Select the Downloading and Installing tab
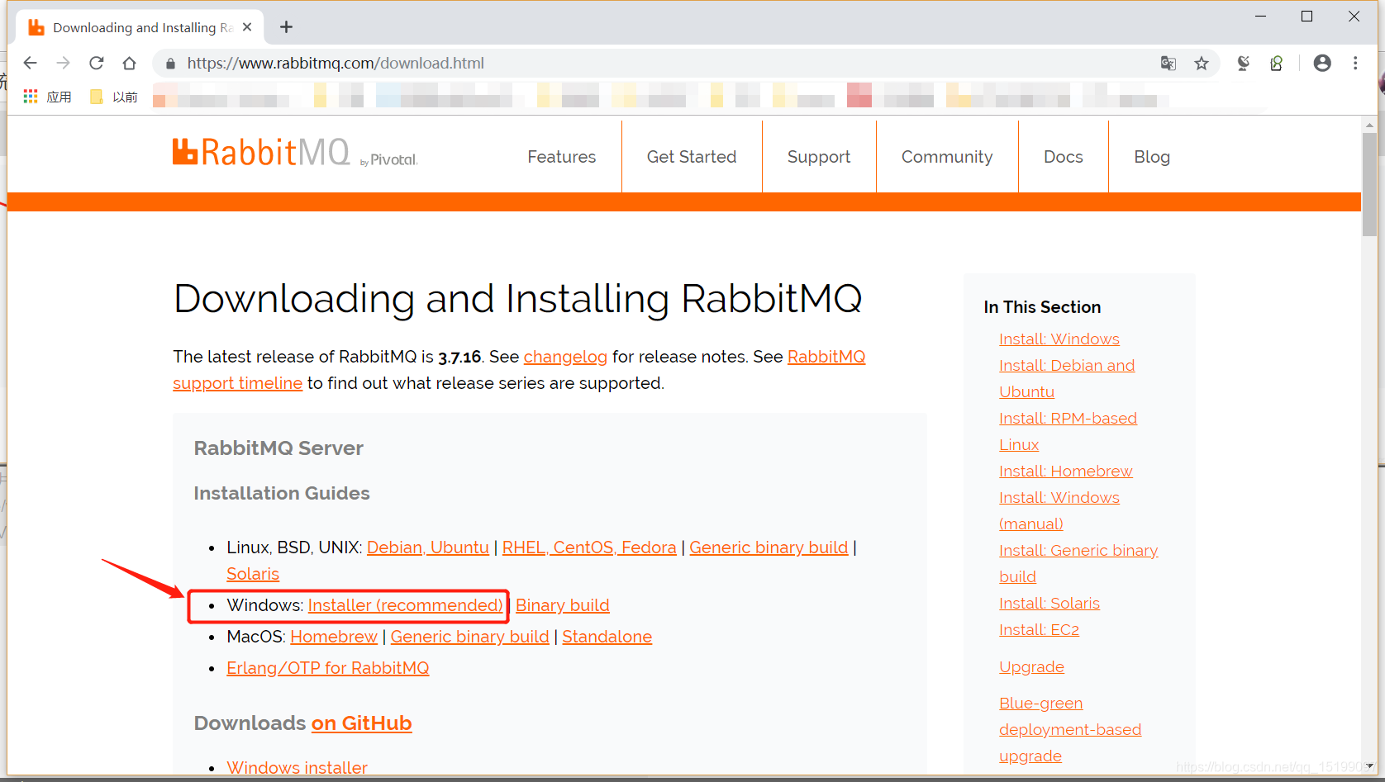The height and width of the screenshot is (782, 1385). click(140, 27)
